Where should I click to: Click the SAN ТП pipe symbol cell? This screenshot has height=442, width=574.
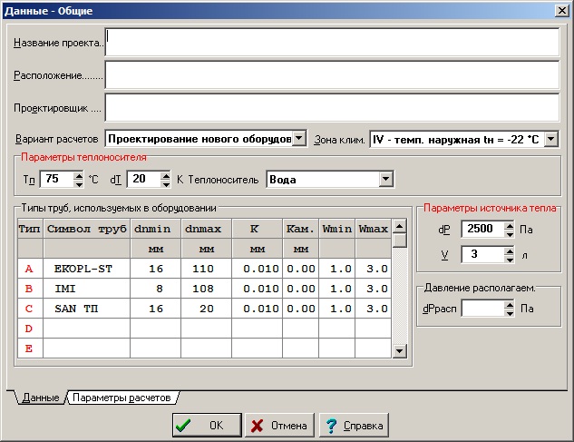(x=86, y=309)
